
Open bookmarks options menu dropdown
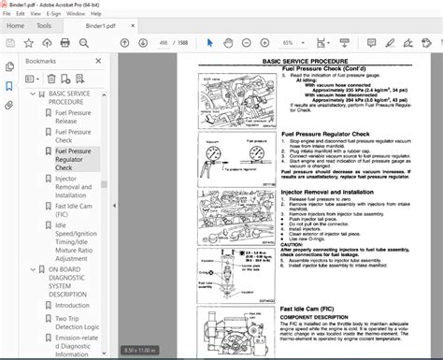(x=32, y=79)
